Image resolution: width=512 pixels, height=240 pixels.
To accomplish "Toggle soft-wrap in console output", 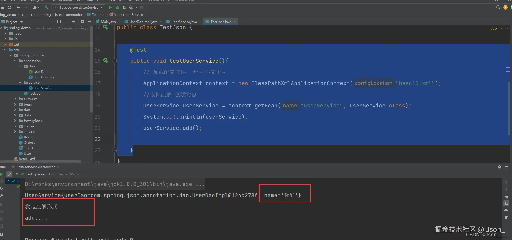I will (506, 196).
